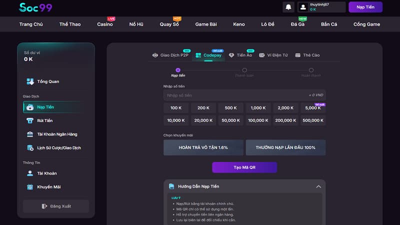Click the Rút Tiền withdraw icon
Viewport: 400px width, 225px height.
point(30,120)
